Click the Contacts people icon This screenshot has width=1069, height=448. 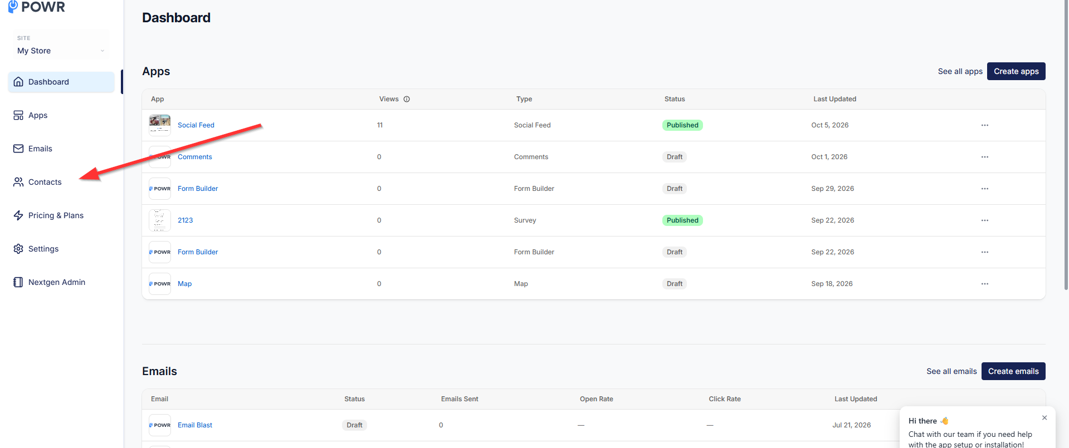point(18,182)
